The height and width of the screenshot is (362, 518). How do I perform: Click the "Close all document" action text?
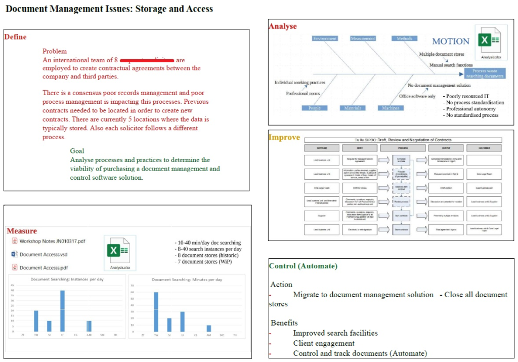(476, 295)
